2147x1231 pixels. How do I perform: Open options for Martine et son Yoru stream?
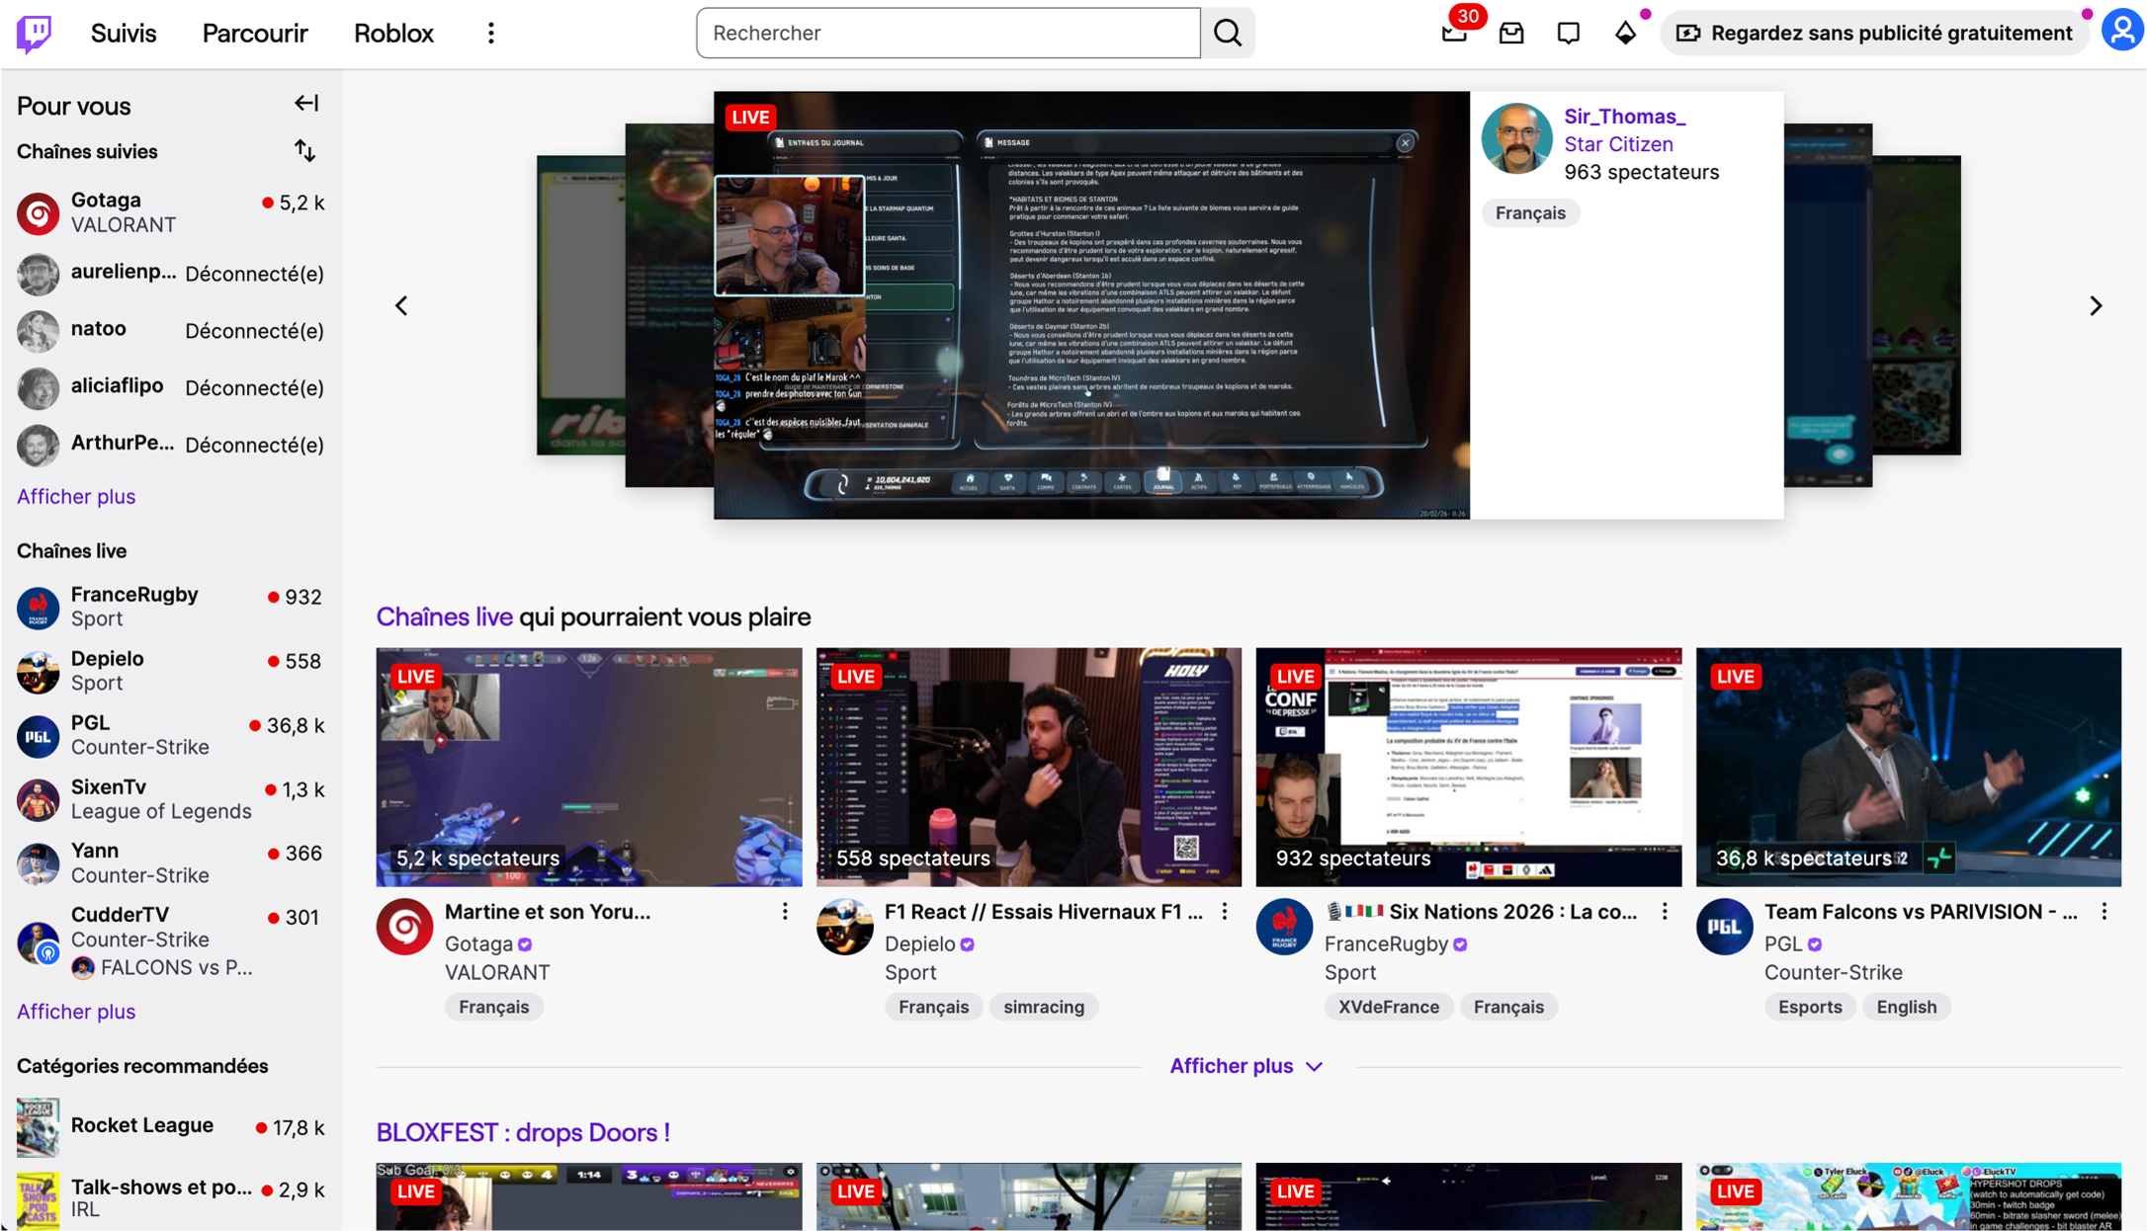pos(785,911)
